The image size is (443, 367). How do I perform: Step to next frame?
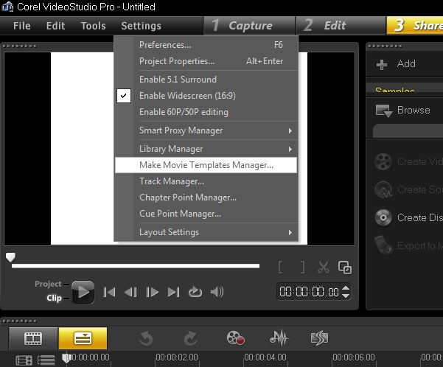[152, 292]
